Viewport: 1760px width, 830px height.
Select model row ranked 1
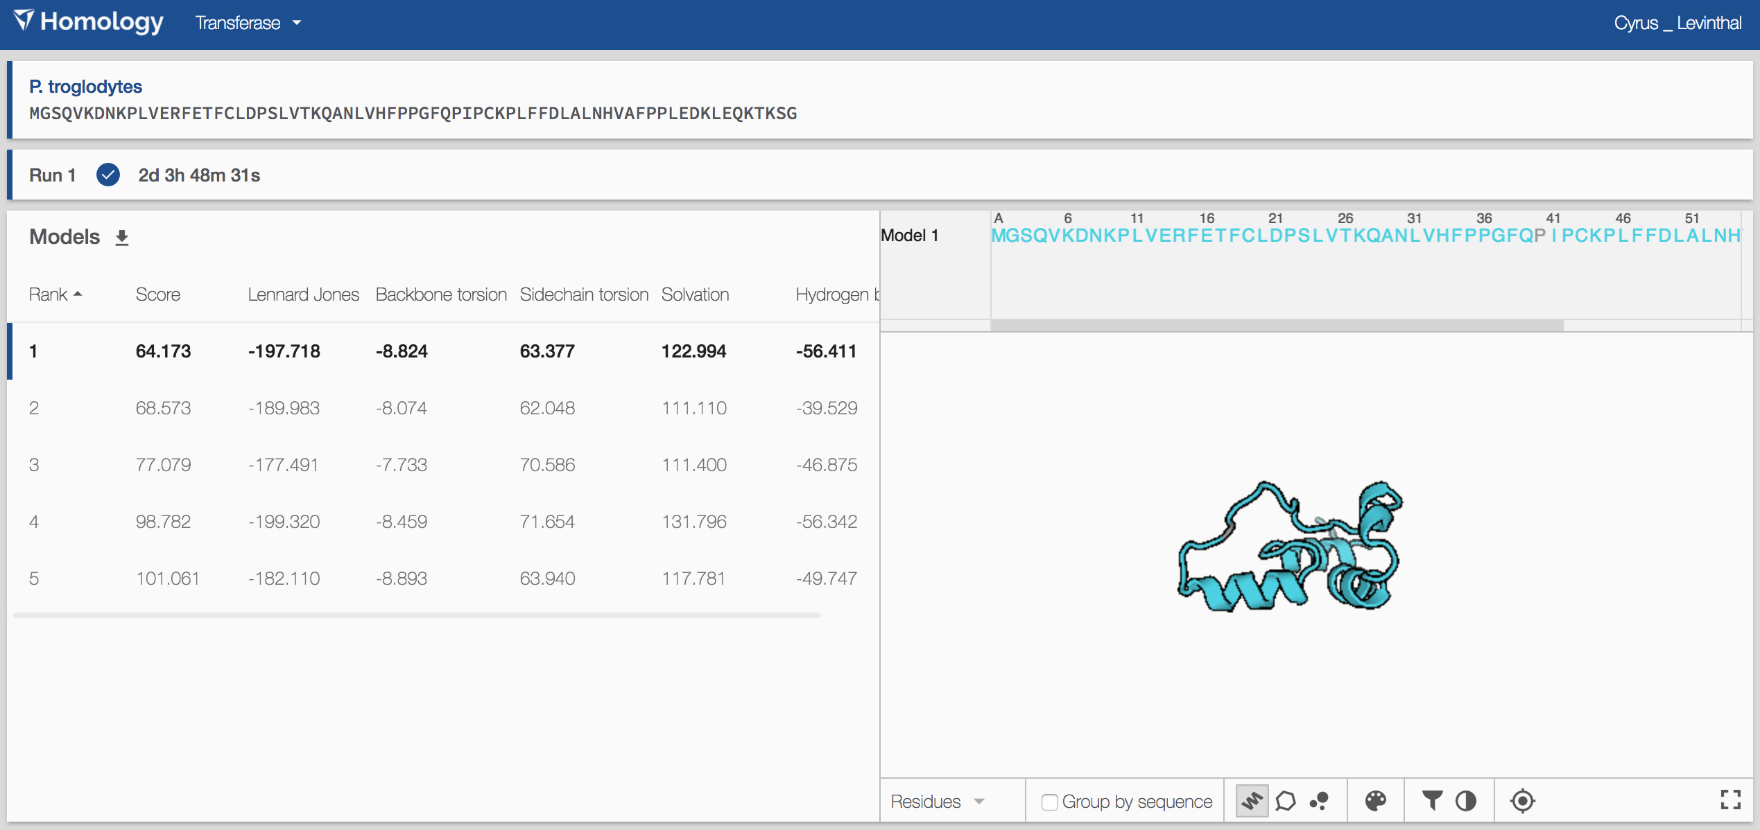[444, 351]
